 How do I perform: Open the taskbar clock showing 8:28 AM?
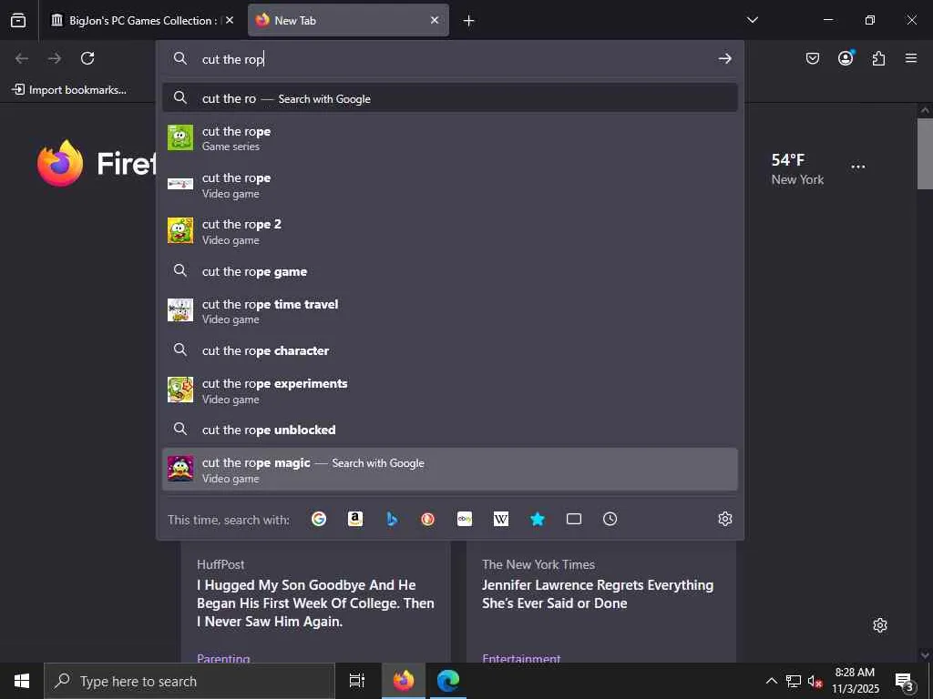pyautogui.click(x=855, y=681)
